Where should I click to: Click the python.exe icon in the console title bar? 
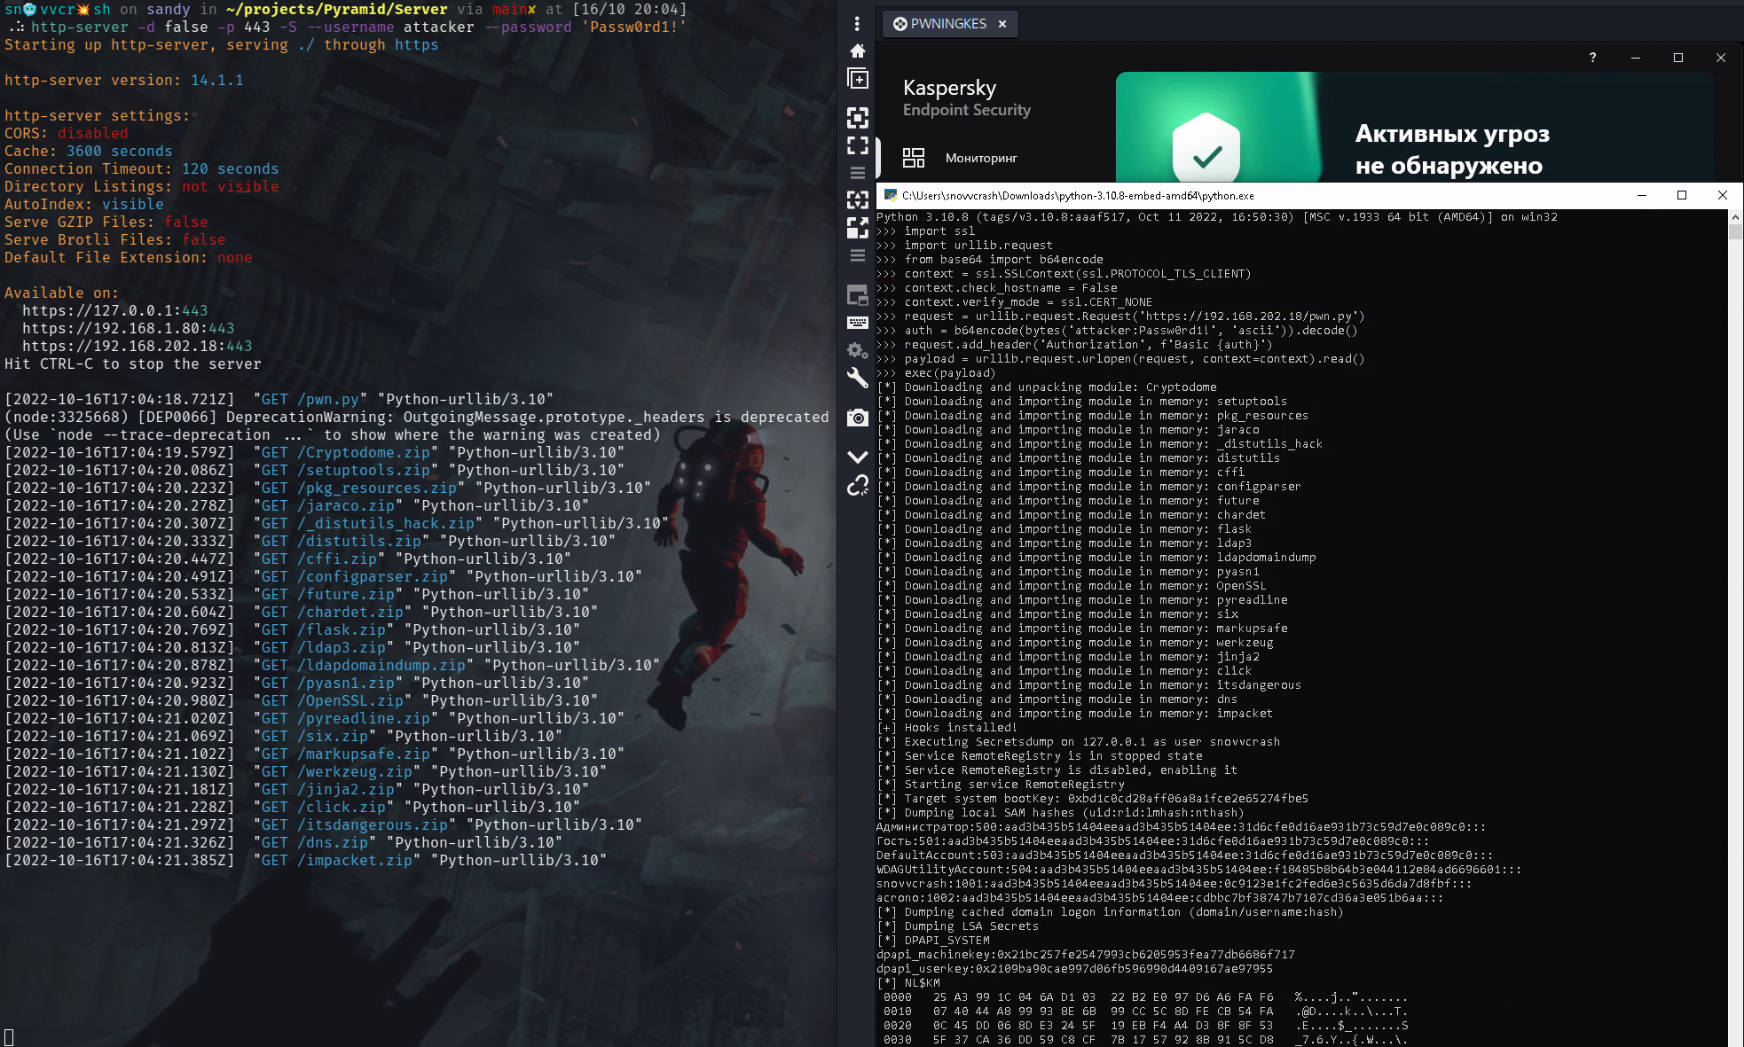889,195
